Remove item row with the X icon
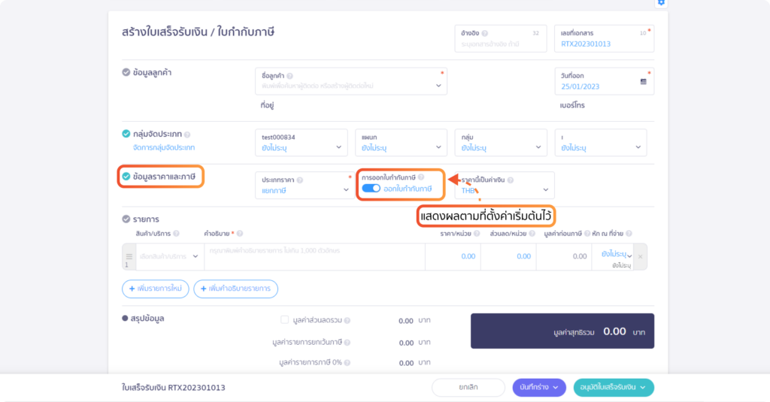The height and width of the screenshot is (402, 770). pyautogui.click(x=641, y=257)
